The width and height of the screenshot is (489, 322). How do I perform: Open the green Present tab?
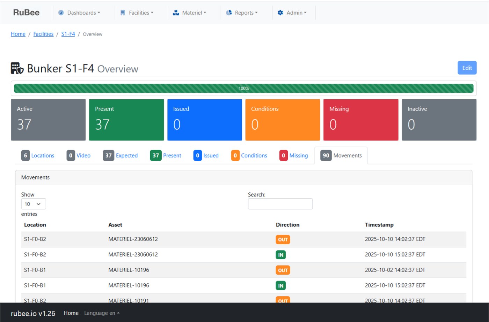[166, 155]
